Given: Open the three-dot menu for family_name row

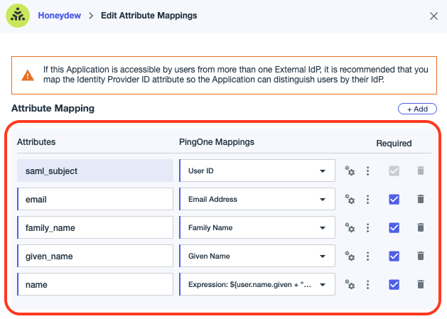Looking at the screenshot, I should 367,228.
